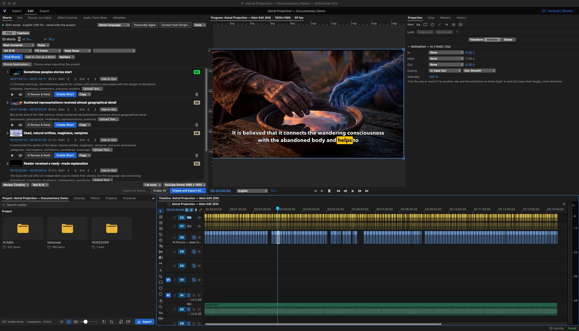Mute audio track A1
This screenshot has width=579, height=331.
click(x=194, y=295)
